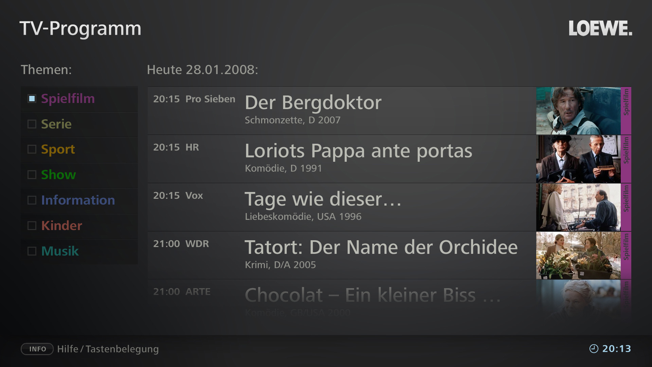Check the Show theme checkbox
The height and width of the screenshot is (367, 652).
click(x=32, y=175)
